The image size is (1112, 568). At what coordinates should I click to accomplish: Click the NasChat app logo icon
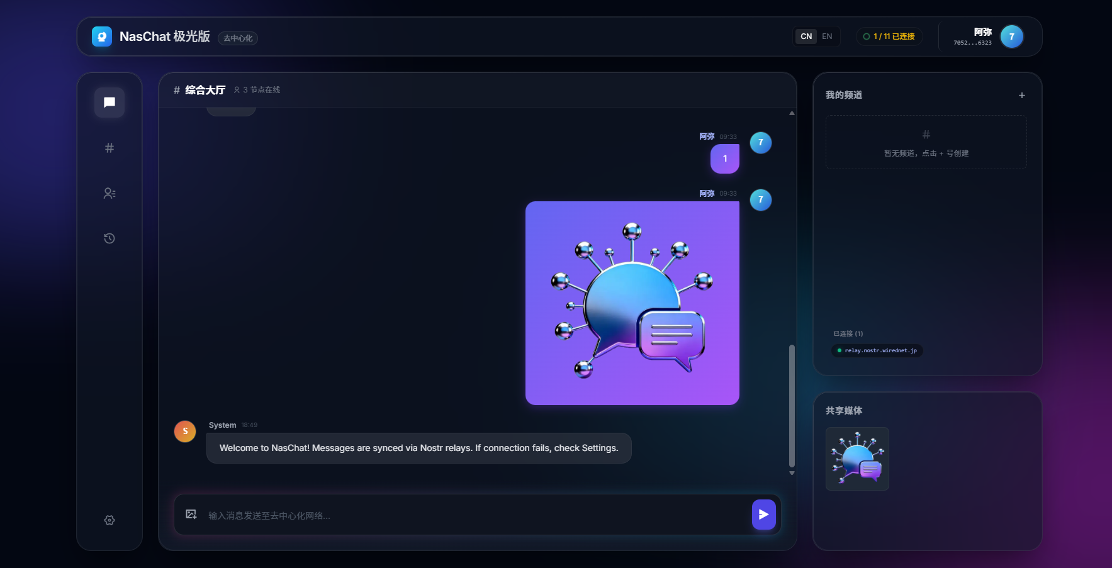pyautogui.click(x=101, y=36)
